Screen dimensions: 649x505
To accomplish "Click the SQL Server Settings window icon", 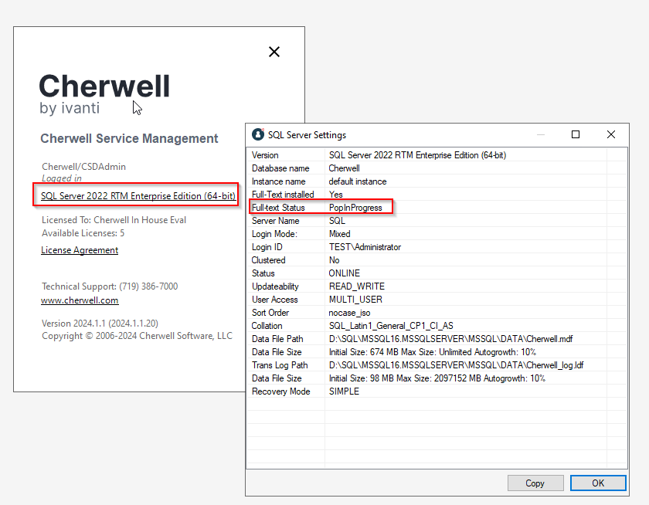I will (x=258, y=134).
